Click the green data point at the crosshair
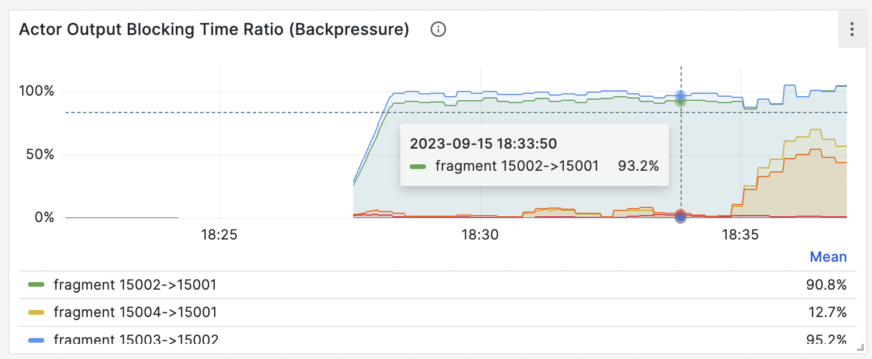This screenshot has height=359, width=872. 680,101
